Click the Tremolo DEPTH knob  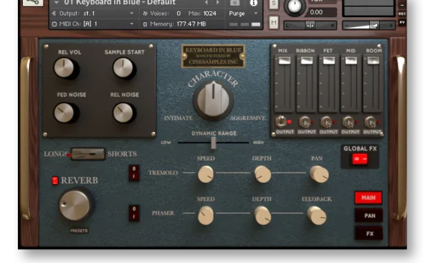point(263,174)
